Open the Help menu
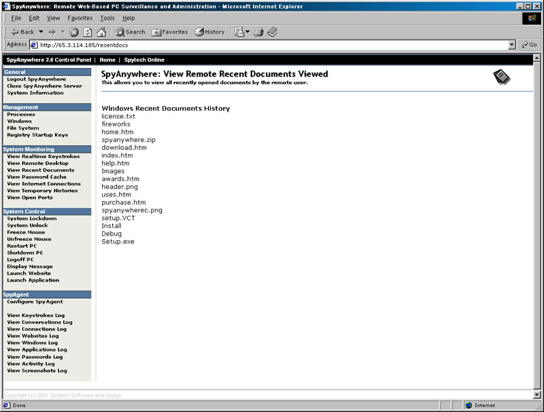 pos(129,18)
